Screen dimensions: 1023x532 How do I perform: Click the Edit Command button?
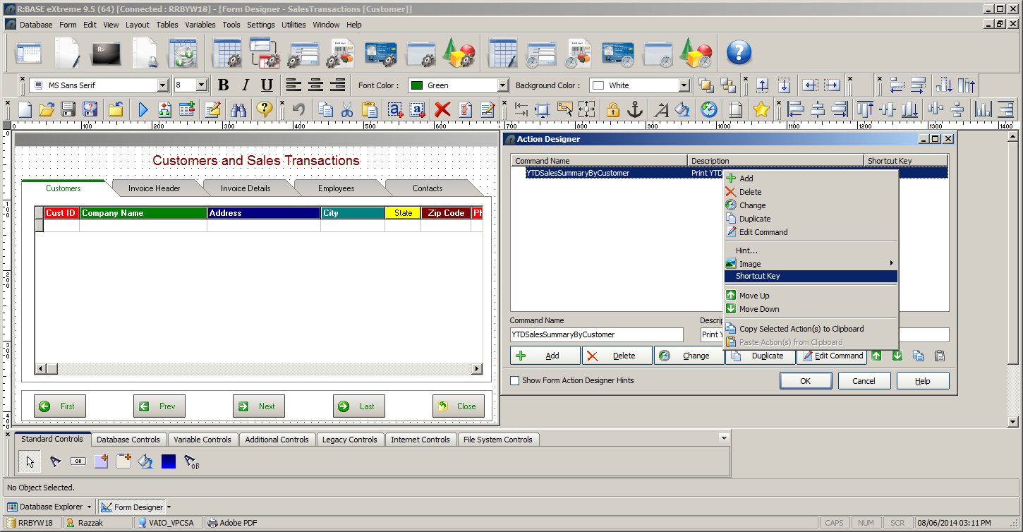(x=831, y=356)
